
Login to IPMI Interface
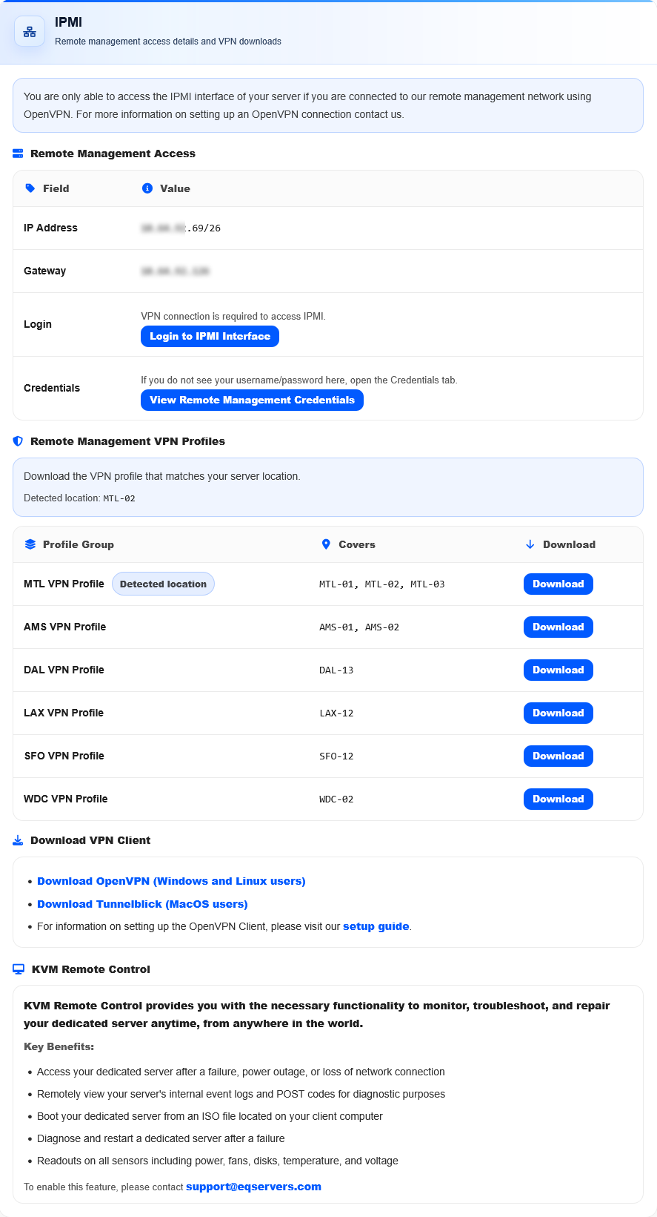(210, 336)
